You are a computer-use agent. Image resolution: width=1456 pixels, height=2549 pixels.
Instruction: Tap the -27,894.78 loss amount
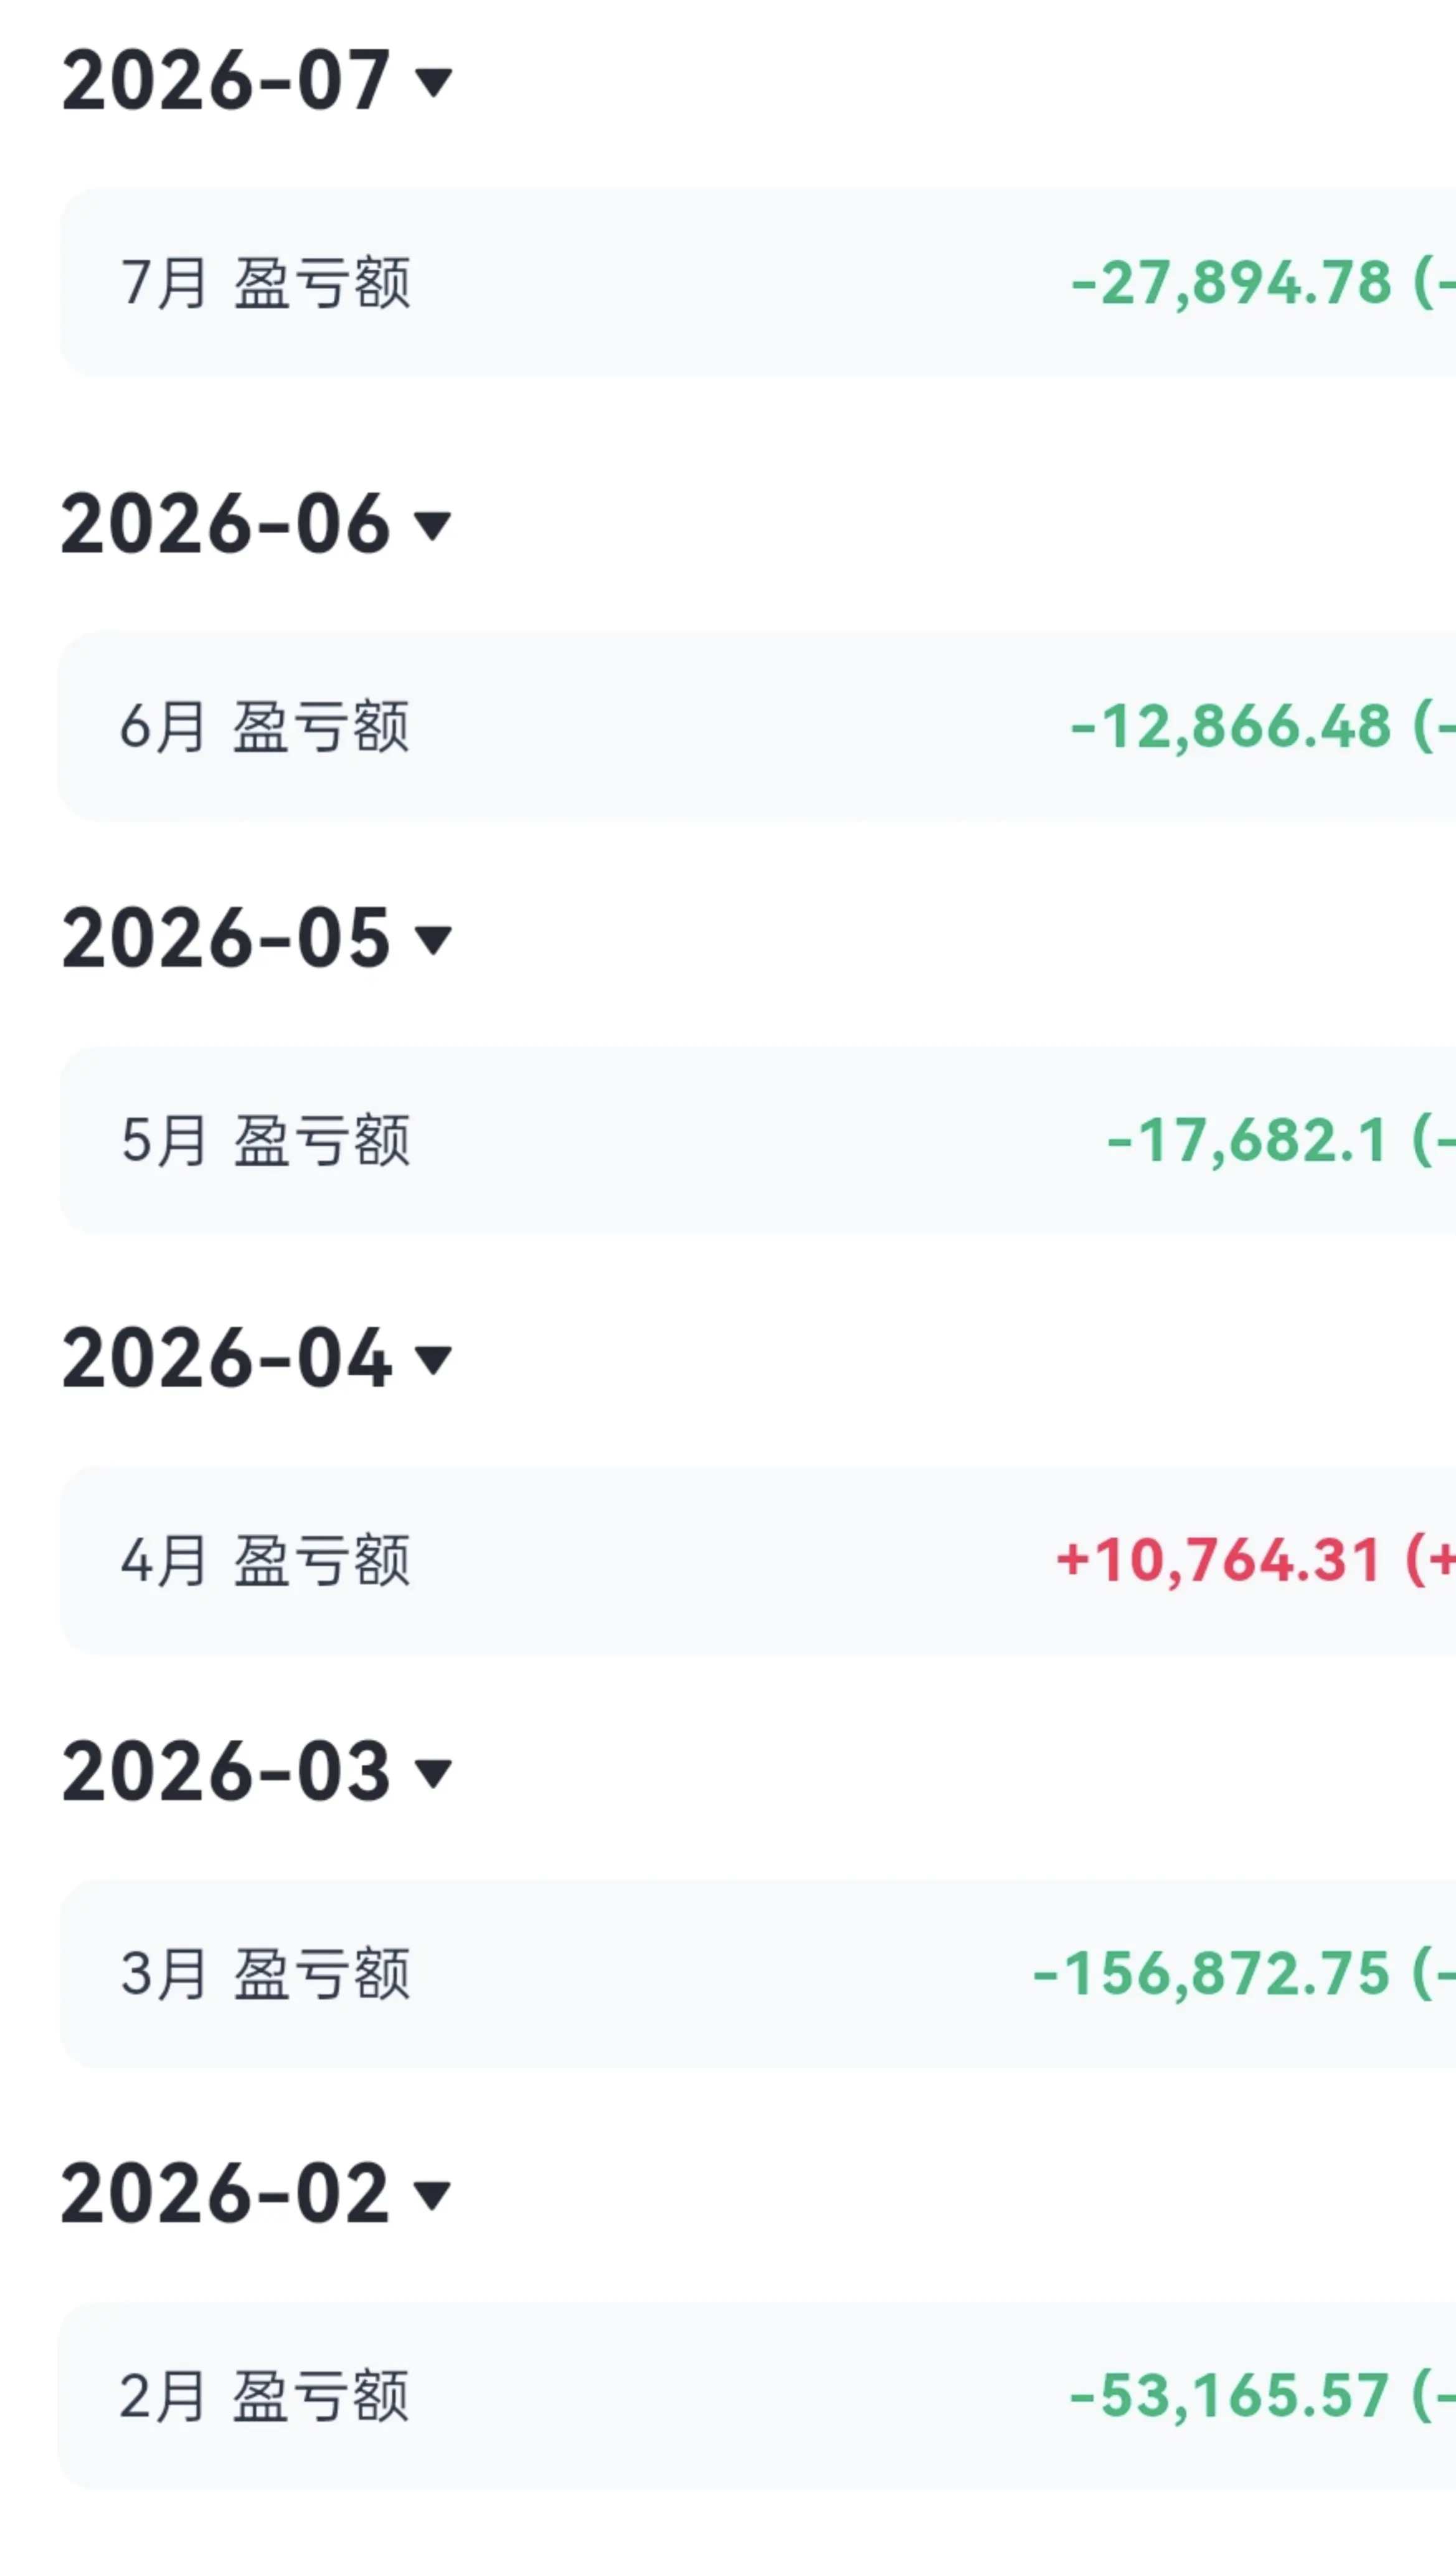click(1231, 283)
